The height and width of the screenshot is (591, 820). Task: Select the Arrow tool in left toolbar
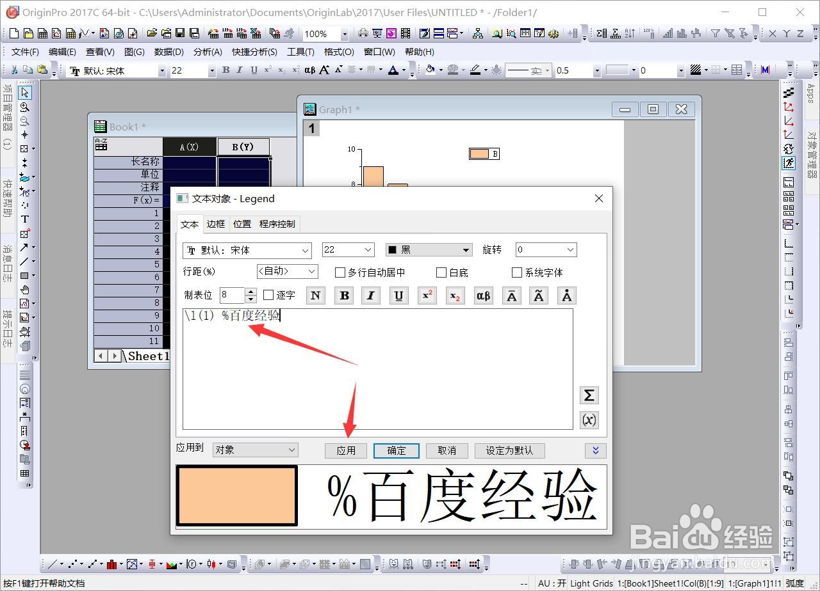(24, 248)
